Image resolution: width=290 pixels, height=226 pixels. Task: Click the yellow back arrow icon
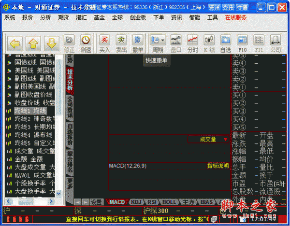(x=15, y=43)
